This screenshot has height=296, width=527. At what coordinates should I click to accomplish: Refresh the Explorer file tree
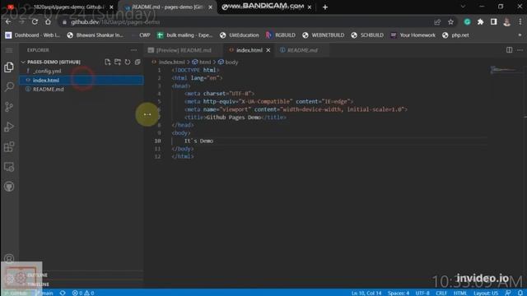coord(128,62)
